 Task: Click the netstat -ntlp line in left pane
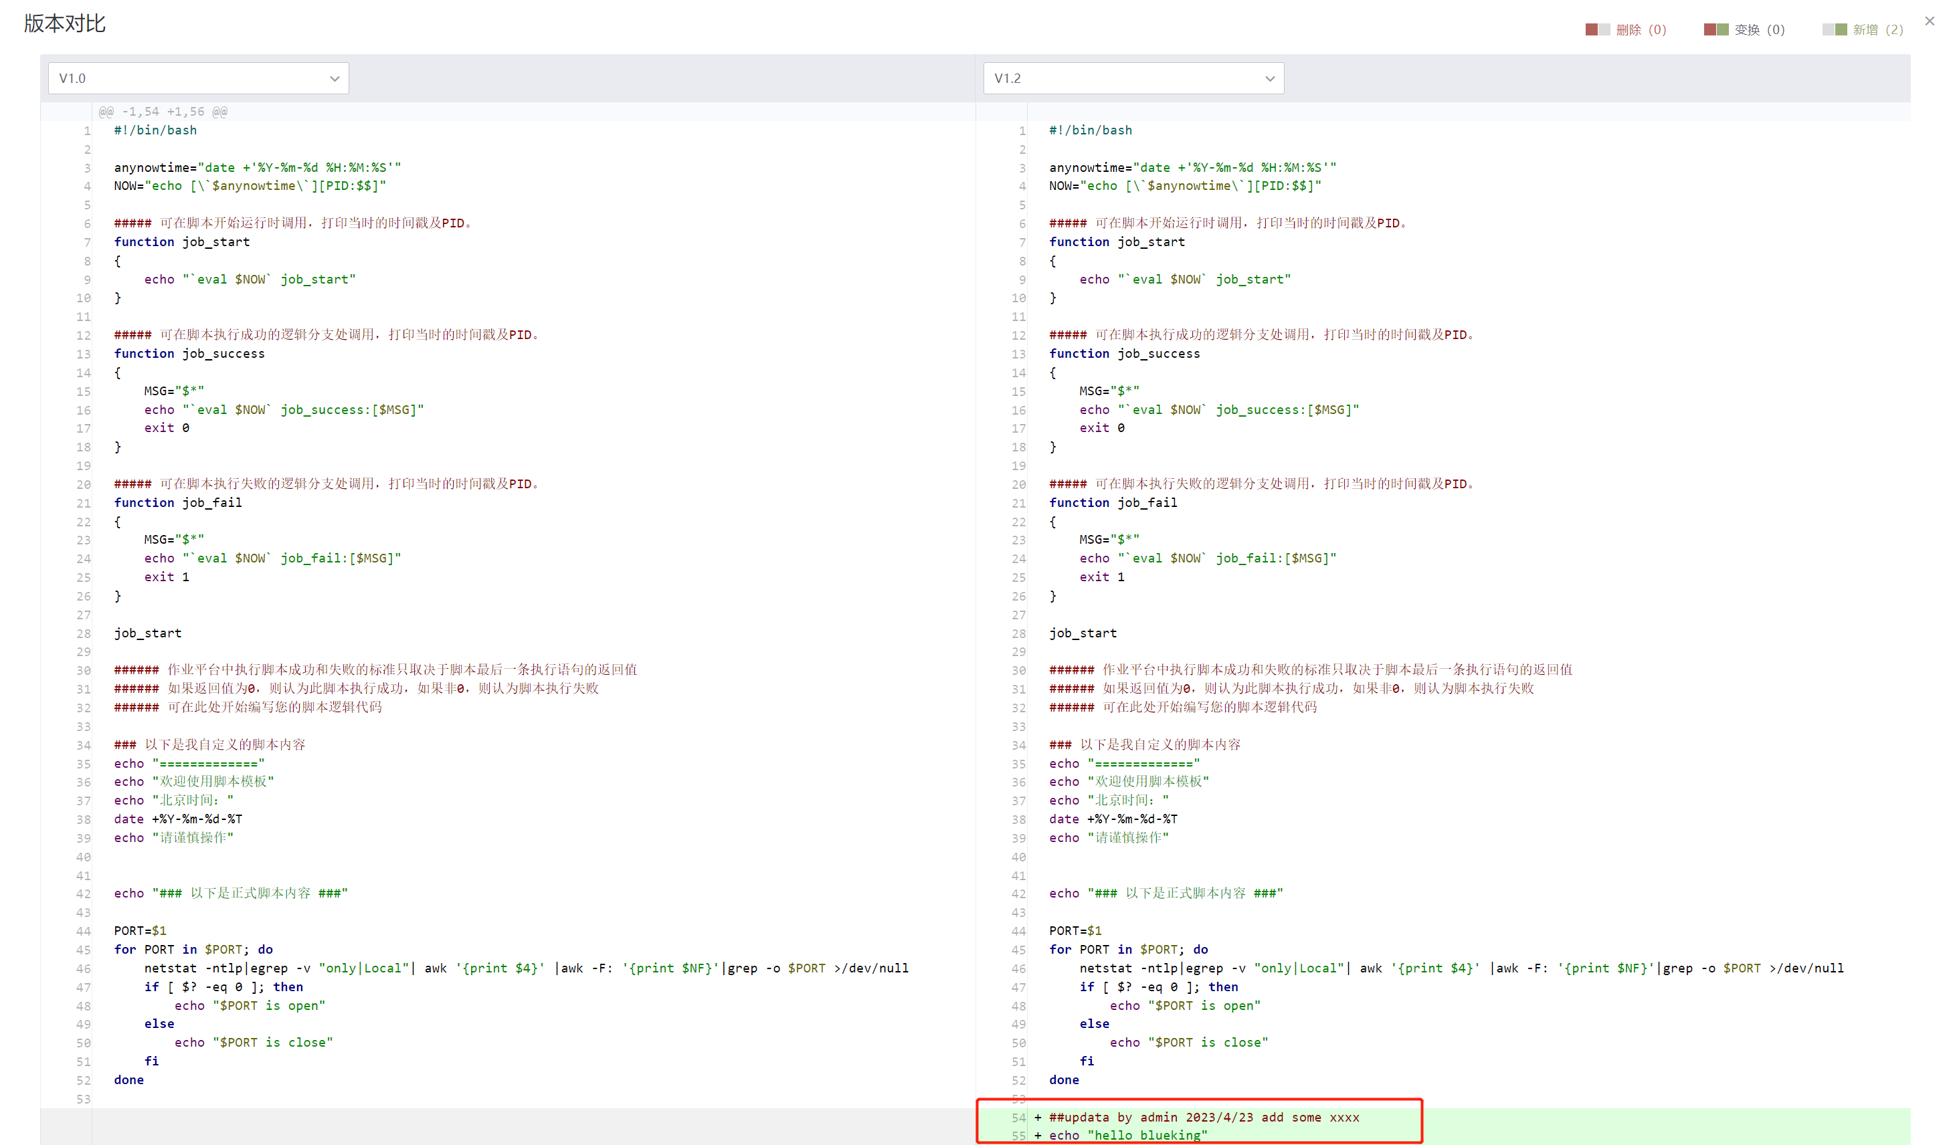coord(527,968)
